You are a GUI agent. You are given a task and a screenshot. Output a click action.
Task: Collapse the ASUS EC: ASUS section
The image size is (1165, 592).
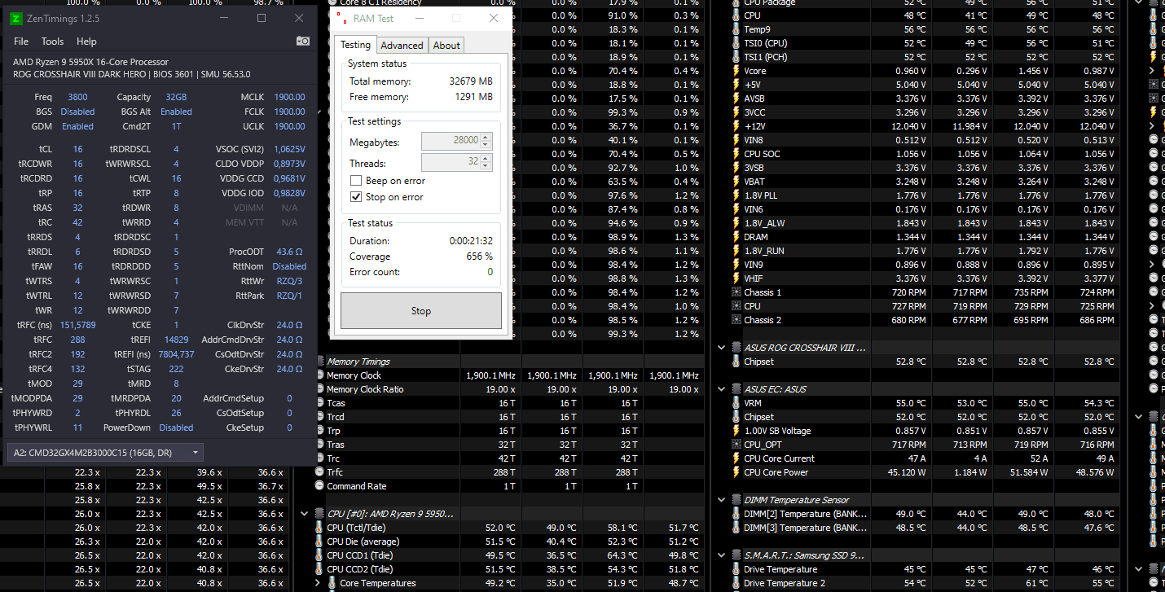coord(721,389)
